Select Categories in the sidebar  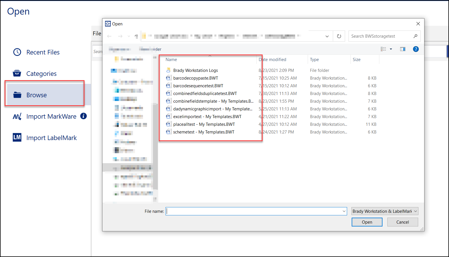coord(41,74)
